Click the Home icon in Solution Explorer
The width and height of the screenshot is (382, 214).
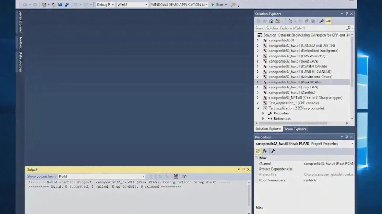coord(271,21)
